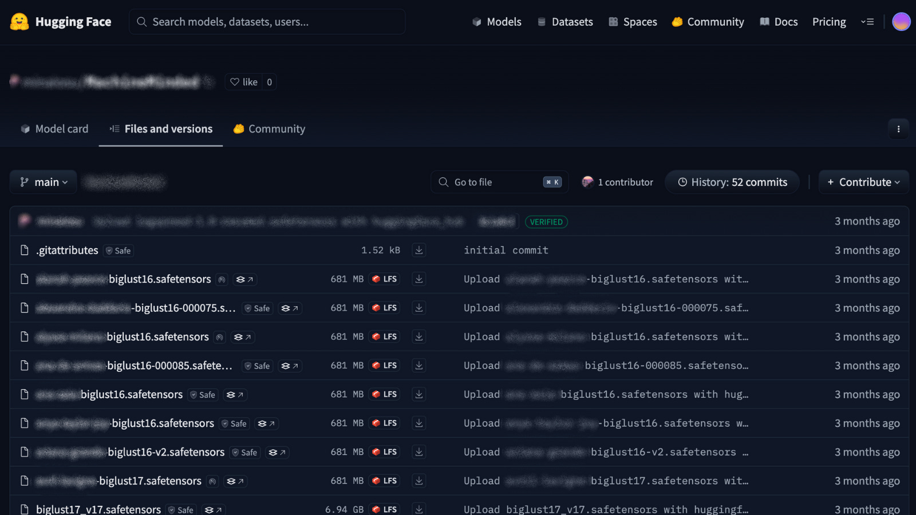Download the biglust17_v17.safetensors file
Image resolution: width=916 pixels, height=515 pixels.
(419, 509)
